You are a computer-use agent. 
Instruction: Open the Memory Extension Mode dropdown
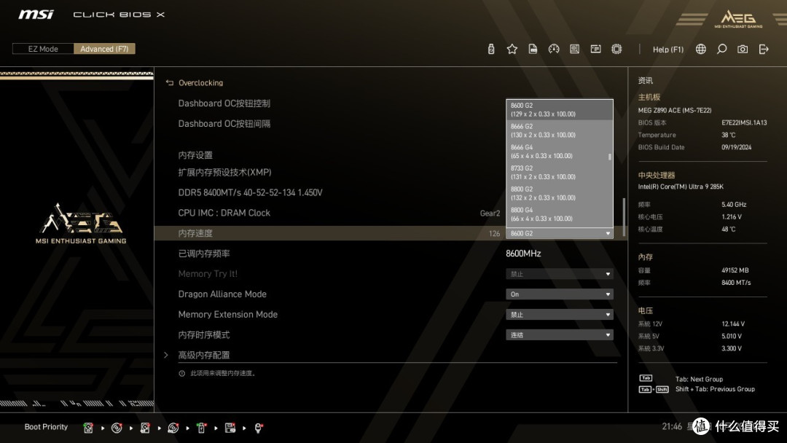(x=559, y=315)
